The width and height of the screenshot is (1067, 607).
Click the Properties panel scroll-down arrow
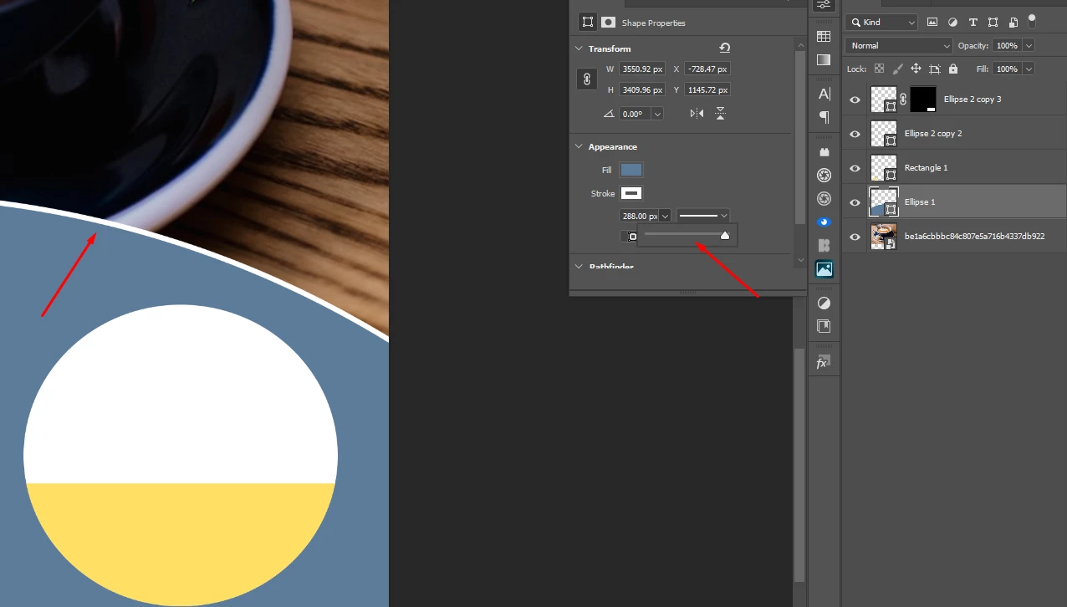point(800,260)
